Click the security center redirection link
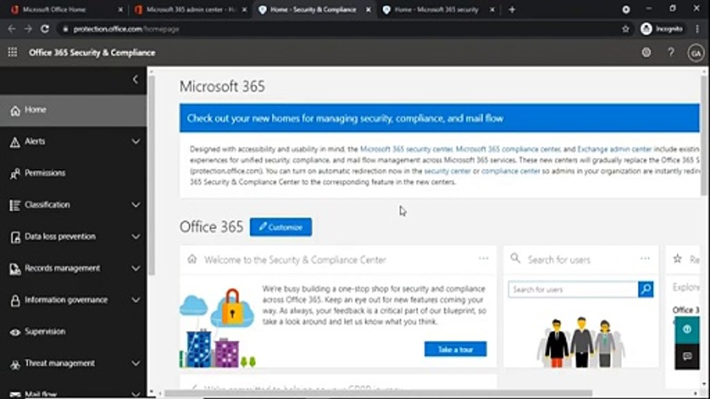 tap(447, 171)
